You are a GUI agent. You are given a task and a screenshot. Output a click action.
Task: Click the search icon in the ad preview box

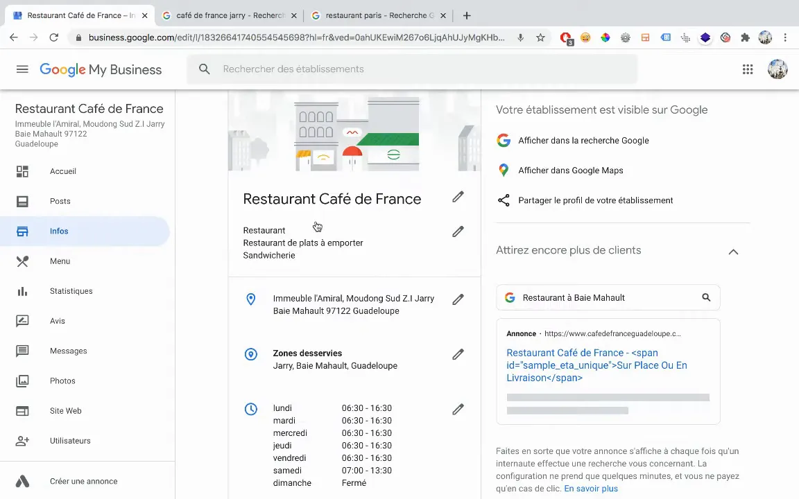(706, 297)
